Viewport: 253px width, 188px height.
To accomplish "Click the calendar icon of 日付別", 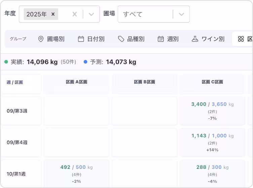I will [81, 39].
